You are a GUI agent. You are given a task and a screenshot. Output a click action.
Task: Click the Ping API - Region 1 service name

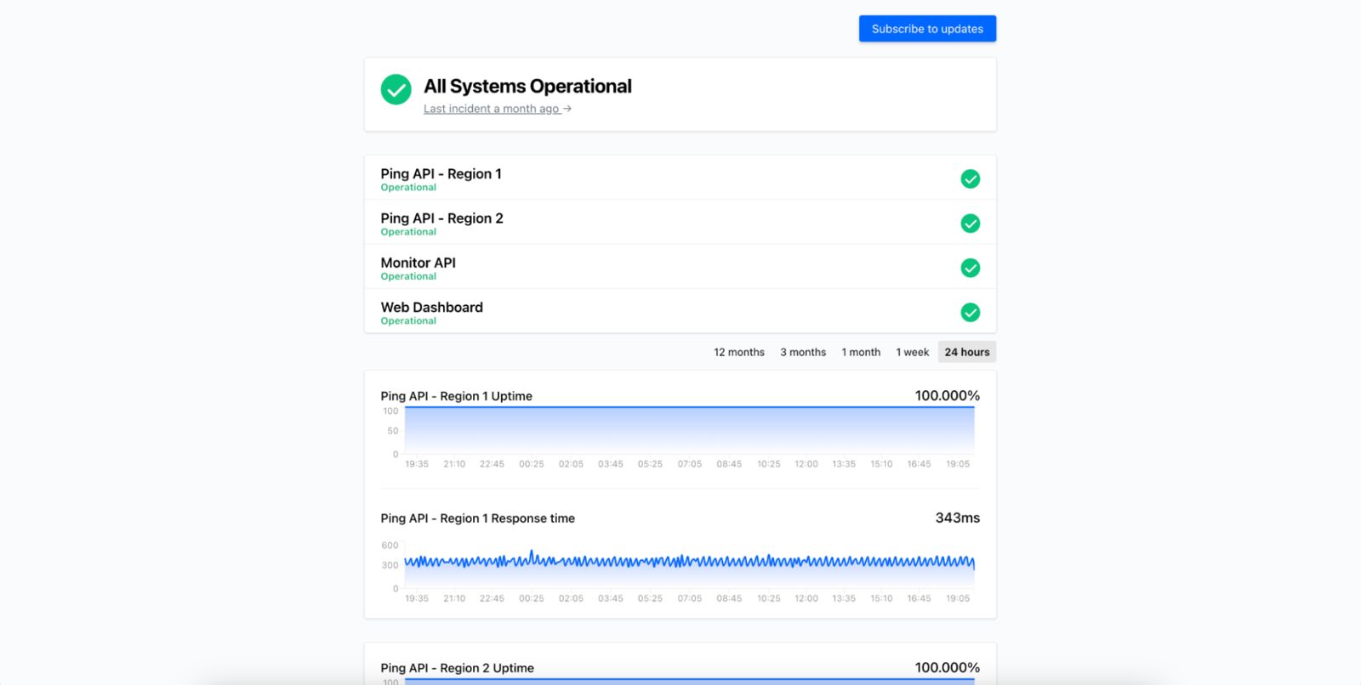coord(441,173)
